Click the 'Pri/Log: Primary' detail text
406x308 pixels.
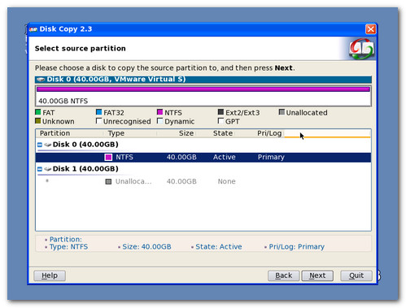tap(296, 247)
